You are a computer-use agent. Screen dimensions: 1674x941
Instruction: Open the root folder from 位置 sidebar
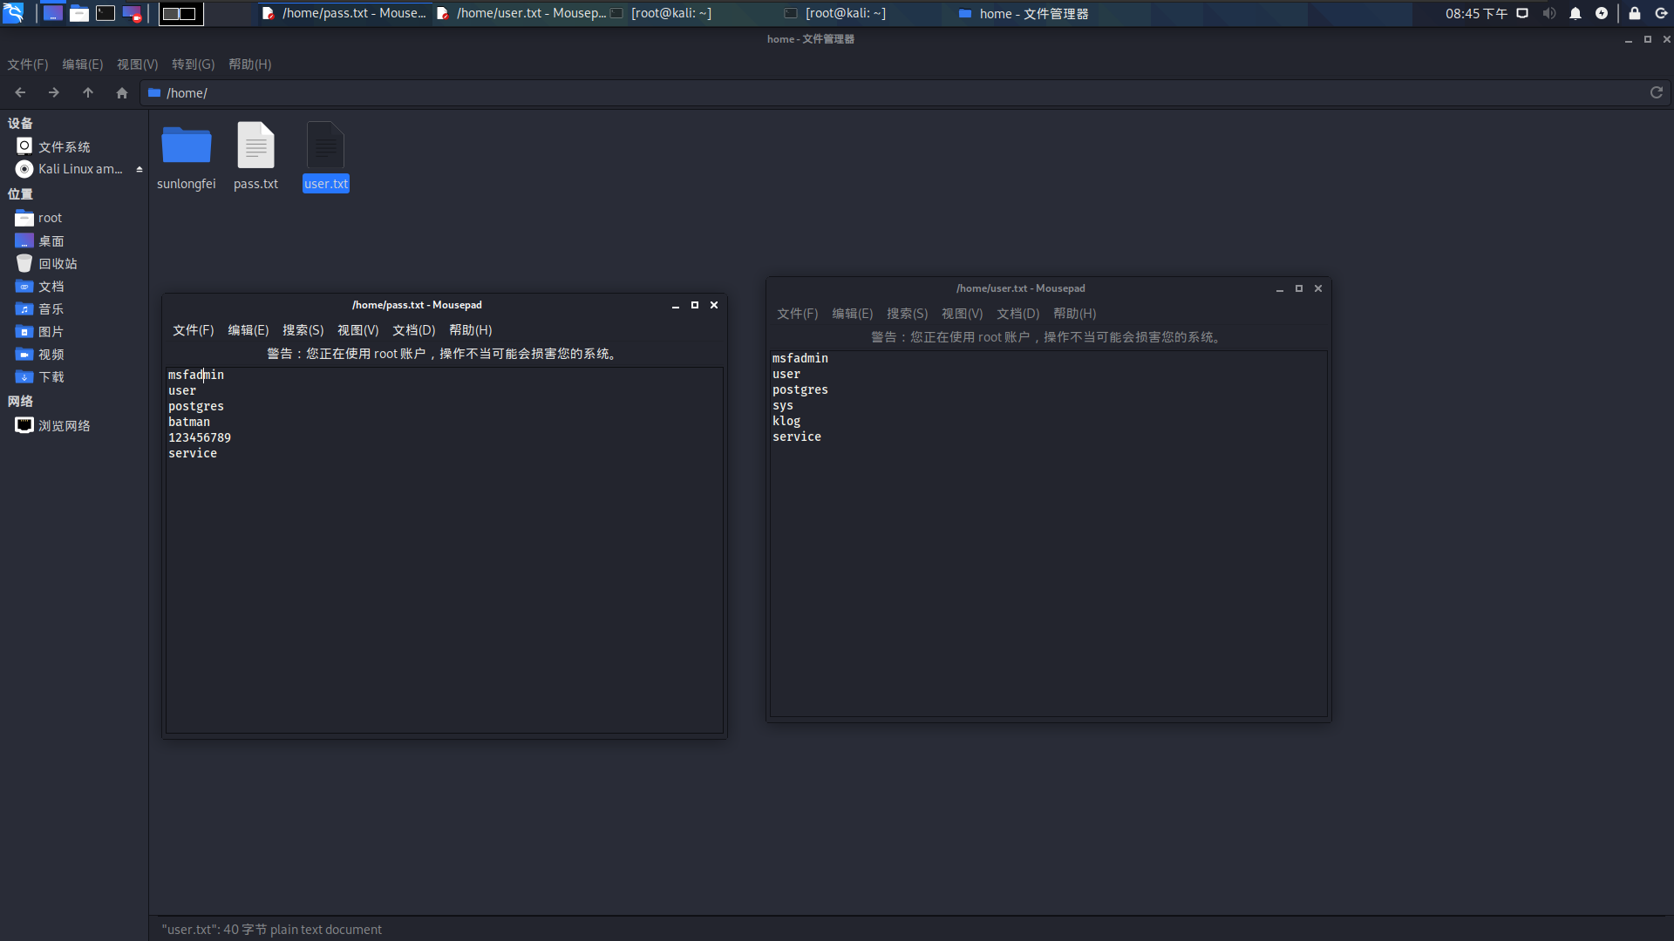pyautogui.click(x=49, y=217)
